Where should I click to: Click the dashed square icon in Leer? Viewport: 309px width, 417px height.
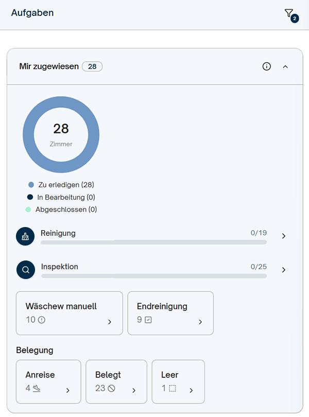pyautogui.click(x=173, y=388)
